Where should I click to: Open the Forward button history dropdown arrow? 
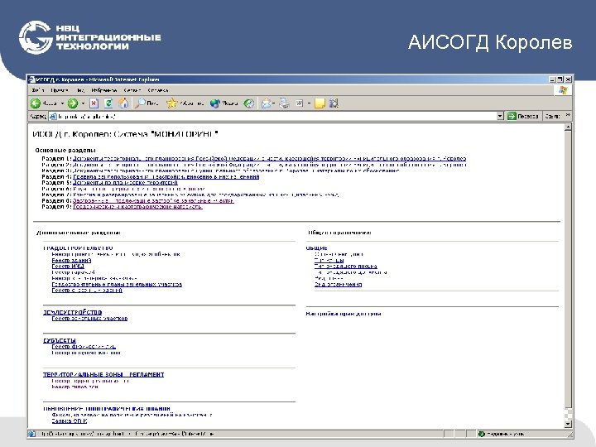[x=83, y=103]
